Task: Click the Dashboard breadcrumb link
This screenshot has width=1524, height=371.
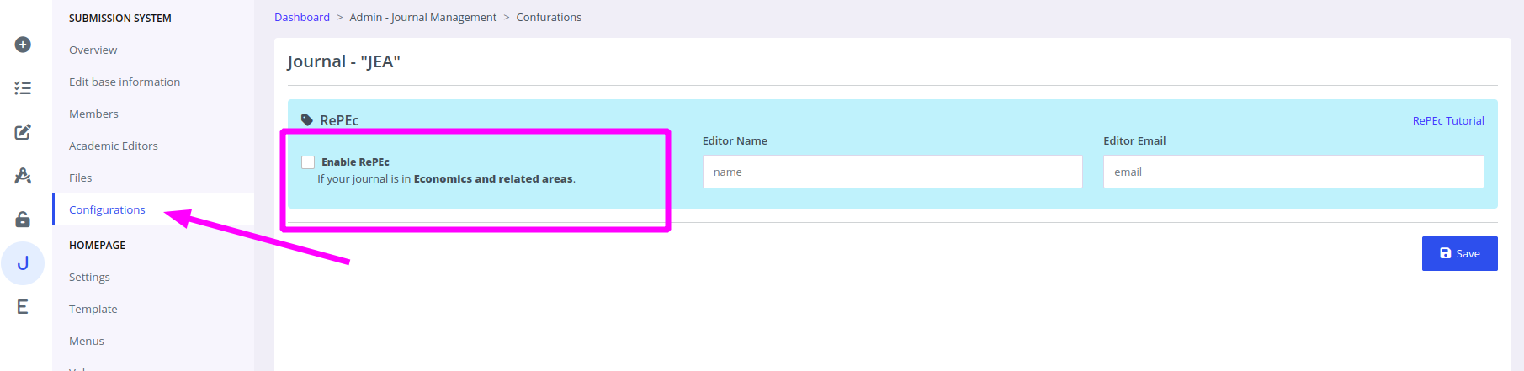Action: click(302, 17)
